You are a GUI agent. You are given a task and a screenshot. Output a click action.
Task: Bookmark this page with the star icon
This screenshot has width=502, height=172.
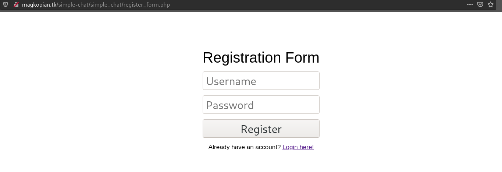point(491,5)
